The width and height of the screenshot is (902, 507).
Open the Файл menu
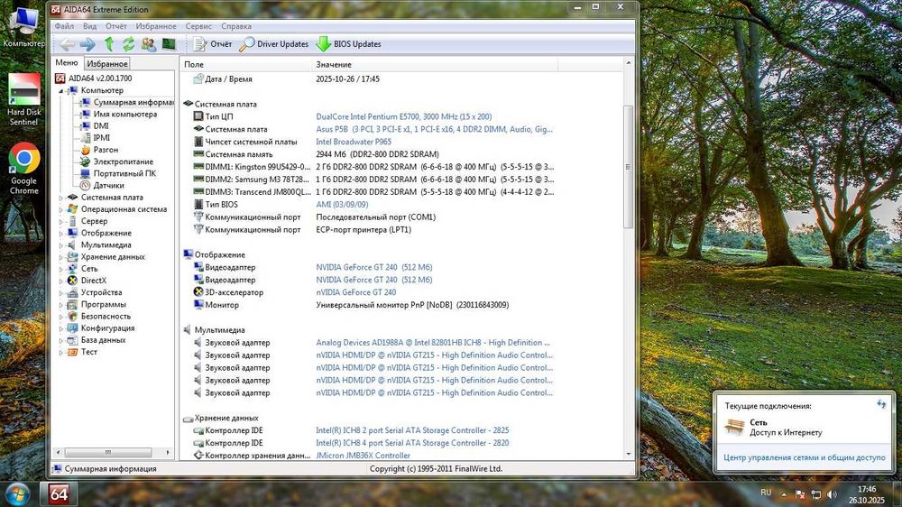(64, 26)
